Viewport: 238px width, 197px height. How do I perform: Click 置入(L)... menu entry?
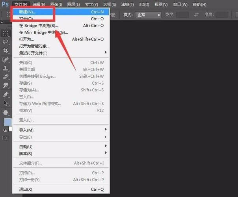(x=61, y=120)
